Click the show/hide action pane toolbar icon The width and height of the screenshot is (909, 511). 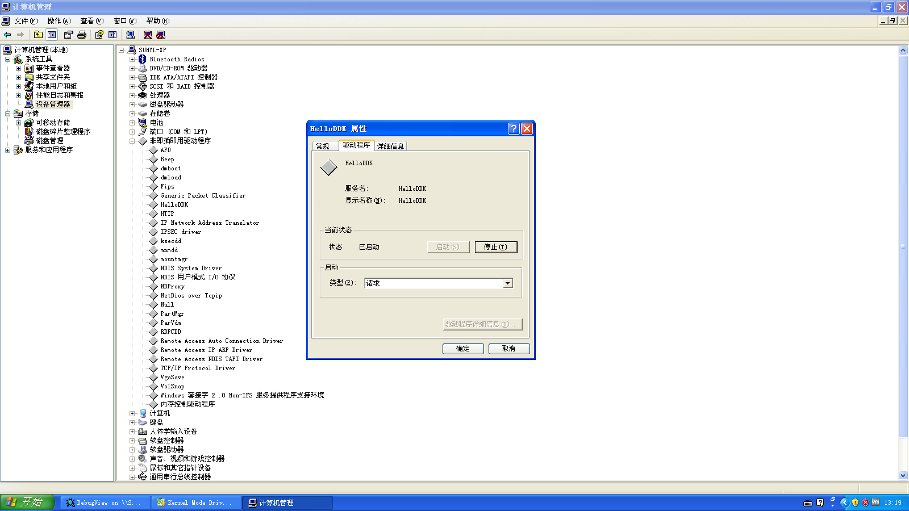tap(112, 35)
